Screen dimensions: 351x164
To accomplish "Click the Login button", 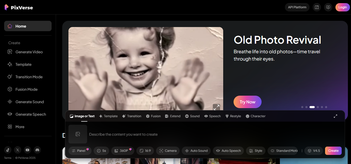I will pos(342,7).
